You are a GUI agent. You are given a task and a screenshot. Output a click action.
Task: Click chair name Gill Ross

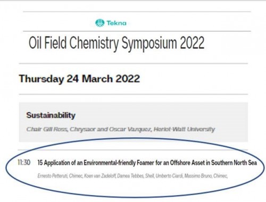pos(55,129)
